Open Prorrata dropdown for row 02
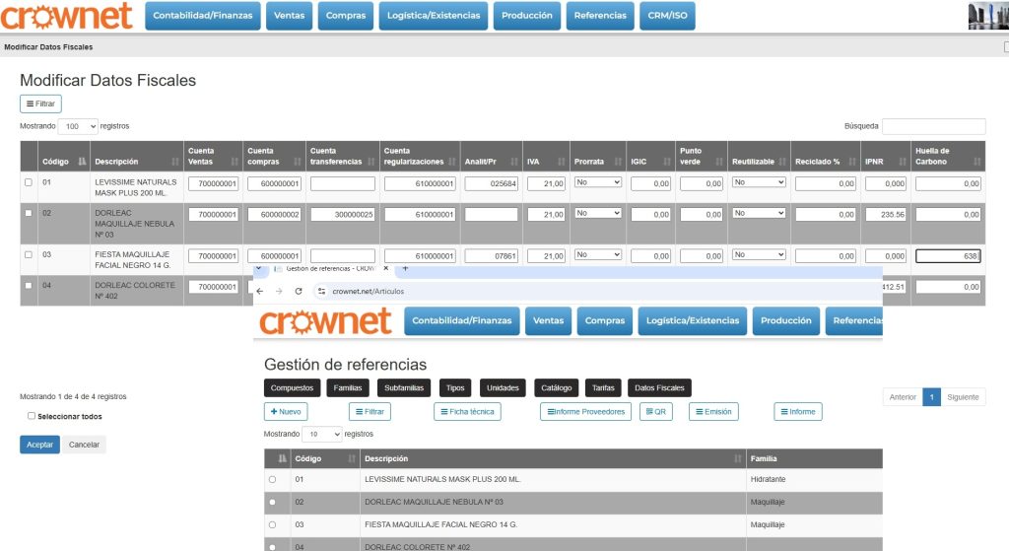Screen dimensions: 1009x551 click(x=598, y=213)
